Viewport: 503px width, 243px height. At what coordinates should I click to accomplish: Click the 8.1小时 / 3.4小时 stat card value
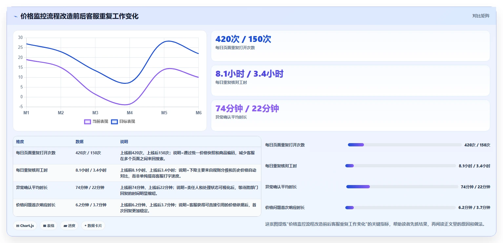pyautogui.click(x=249, y=74)
